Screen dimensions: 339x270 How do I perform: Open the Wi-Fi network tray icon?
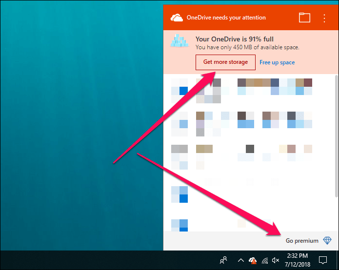(x=265, y=261)
